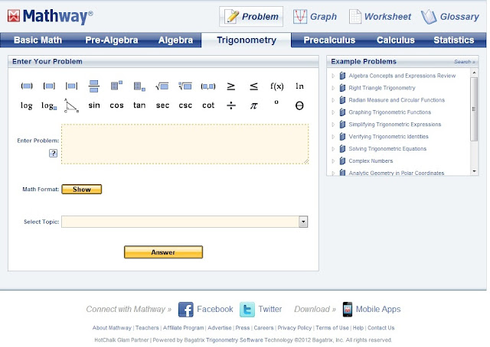Insert f(x) function notation
Screen dimensions: 490x347
click(277, 86)
